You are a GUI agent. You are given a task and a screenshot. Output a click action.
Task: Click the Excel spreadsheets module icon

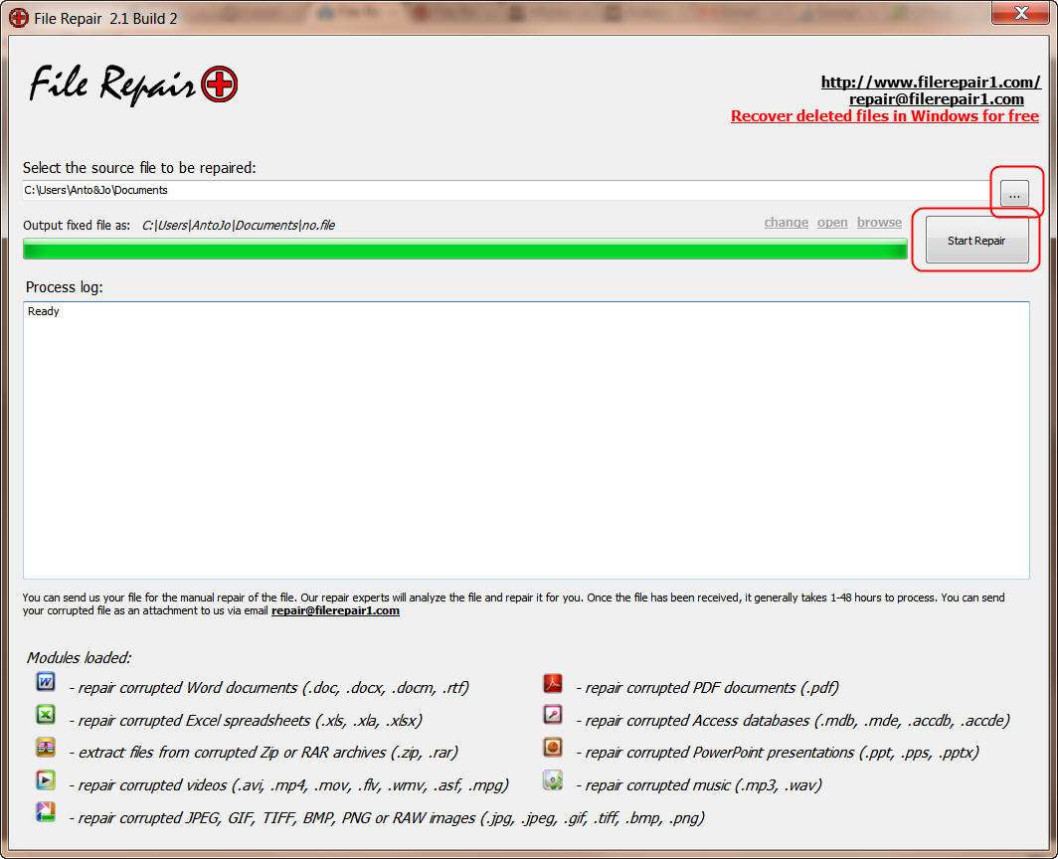(x=45, y=714)
